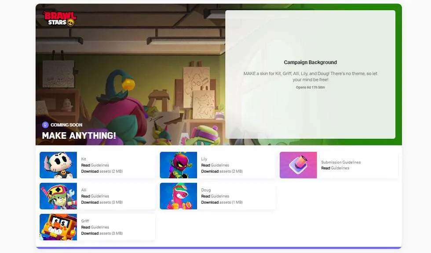Download assets for Doug
431x253 pixels.
pyautogui.click(x=222, y=202)
